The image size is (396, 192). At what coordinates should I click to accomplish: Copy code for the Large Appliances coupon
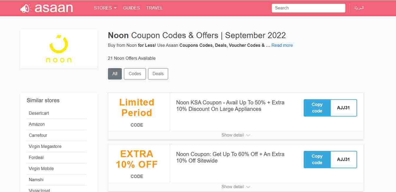pos(317,108)
